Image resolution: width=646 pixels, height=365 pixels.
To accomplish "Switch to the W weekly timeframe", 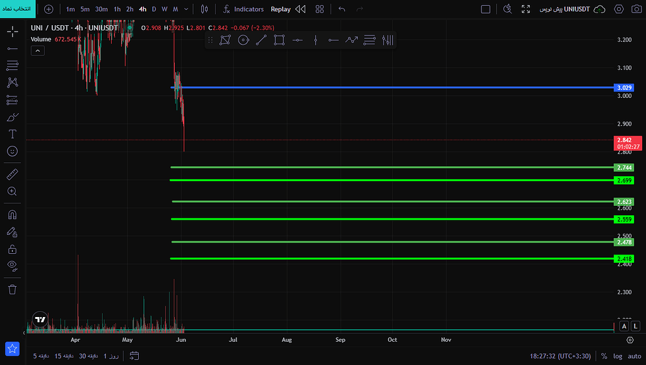I will pyautogui.click(x=165, y=9).
